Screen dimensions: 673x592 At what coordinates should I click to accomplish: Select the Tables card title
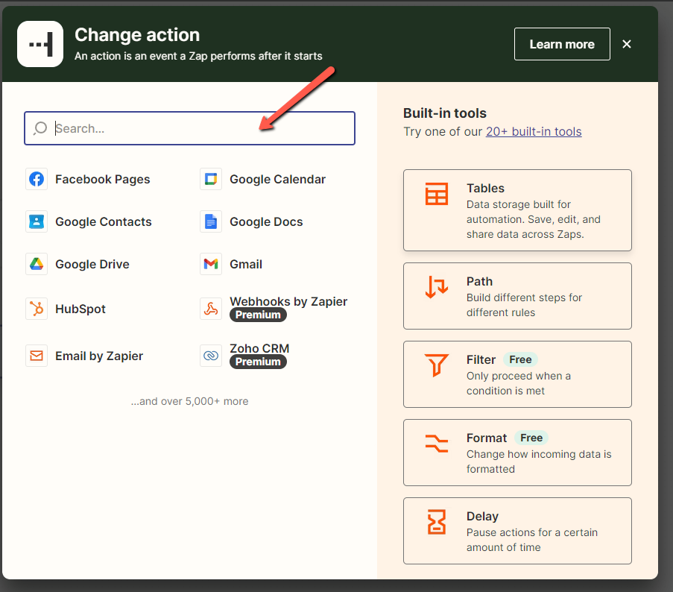[485, 188]
